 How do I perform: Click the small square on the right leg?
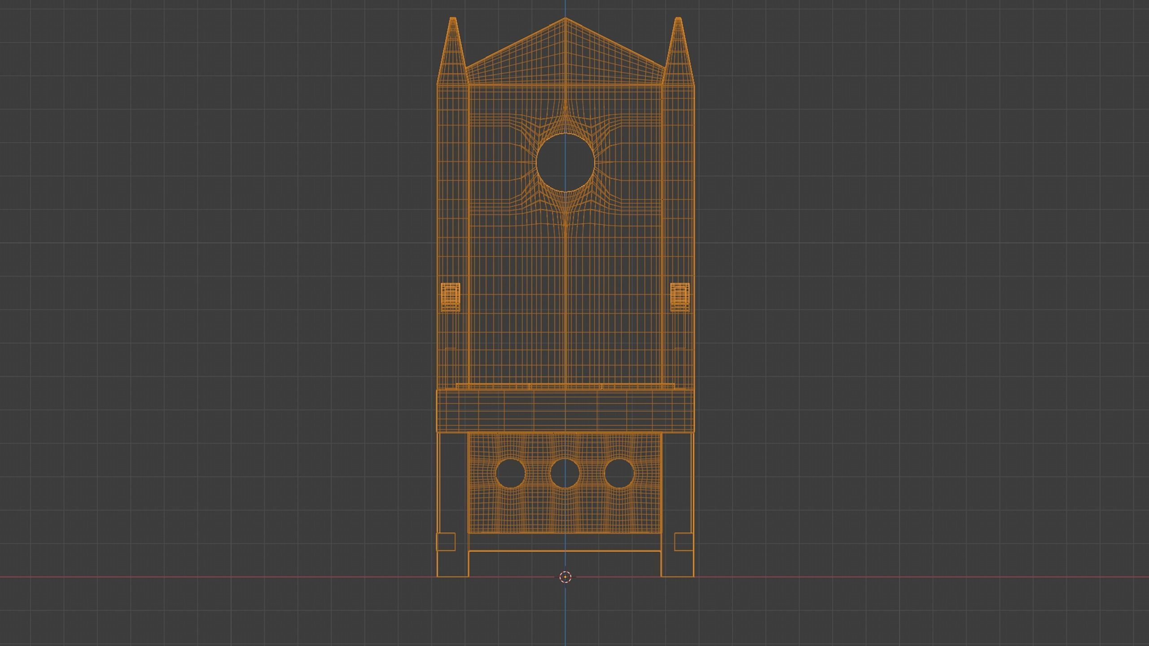coord(684,541)
